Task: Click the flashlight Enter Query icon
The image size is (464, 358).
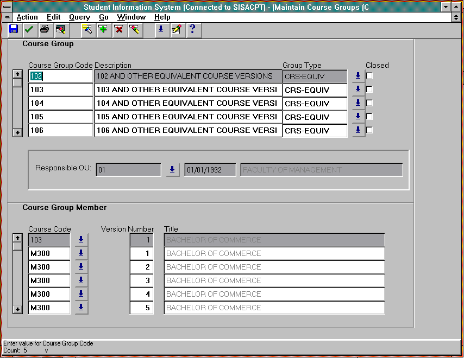Action: [87, 29]
